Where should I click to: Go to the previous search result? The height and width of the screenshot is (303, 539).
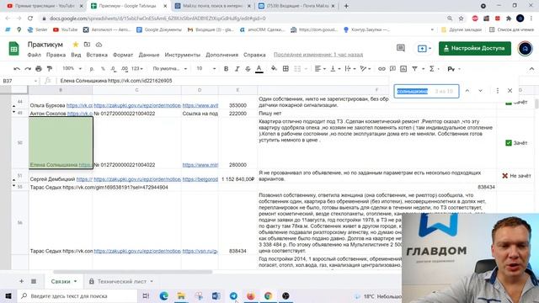click(467, 91)
